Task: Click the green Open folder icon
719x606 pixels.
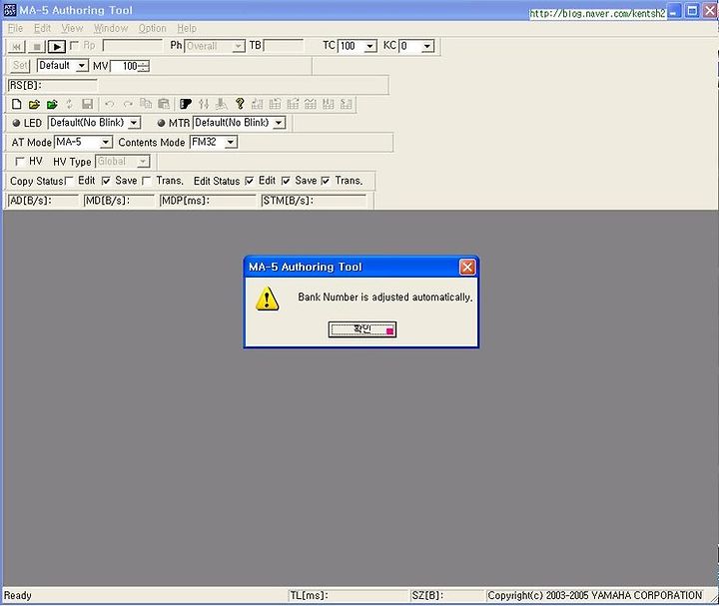Action: tap(52, 104)
